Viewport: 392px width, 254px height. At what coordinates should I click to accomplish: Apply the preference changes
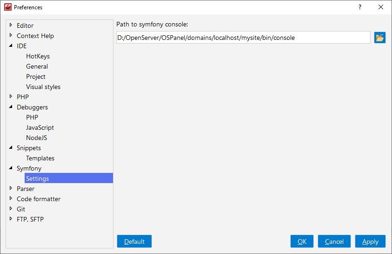[370, 241]
